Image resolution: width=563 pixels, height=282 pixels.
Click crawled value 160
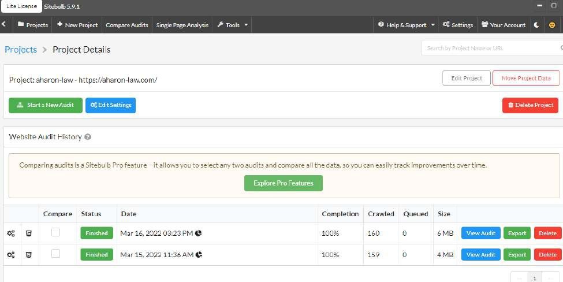click(374, 233)
